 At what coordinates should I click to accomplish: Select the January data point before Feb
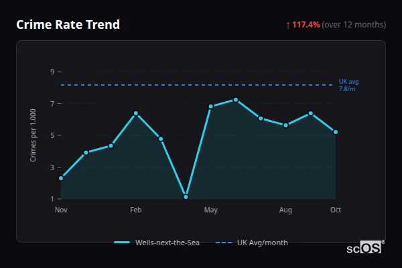click(111, 145)
